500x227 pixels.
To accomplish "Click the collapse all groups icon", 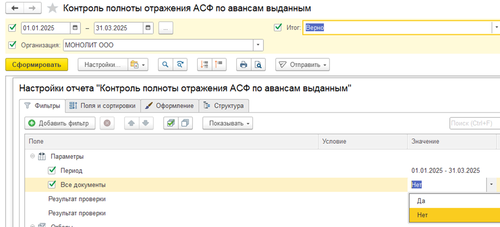I will [219, 65].
